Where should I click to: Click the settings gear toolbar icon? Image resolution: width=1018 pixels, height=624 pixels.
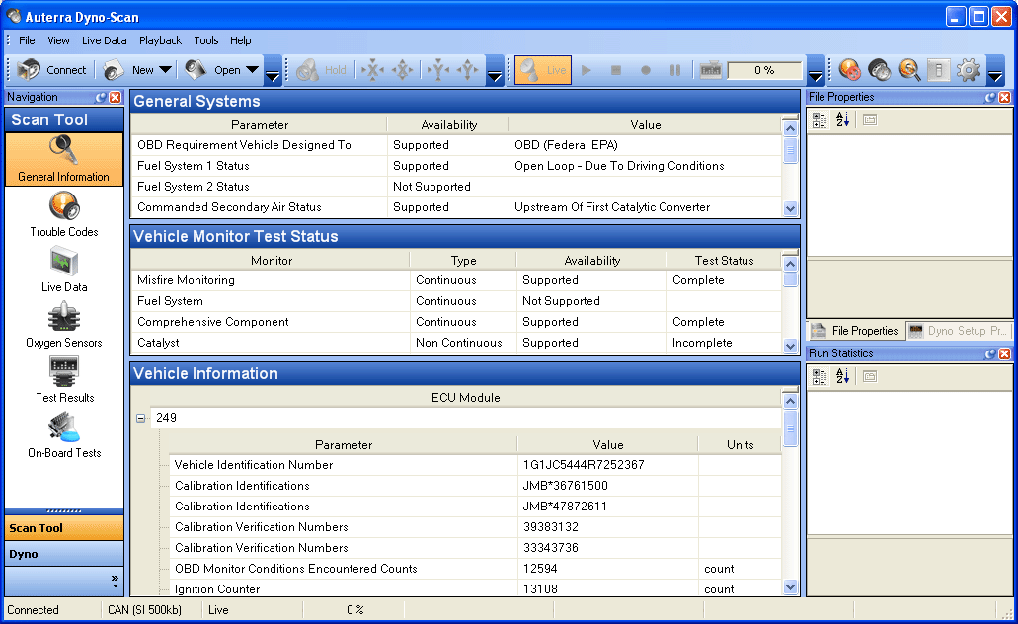coord(969,70)
